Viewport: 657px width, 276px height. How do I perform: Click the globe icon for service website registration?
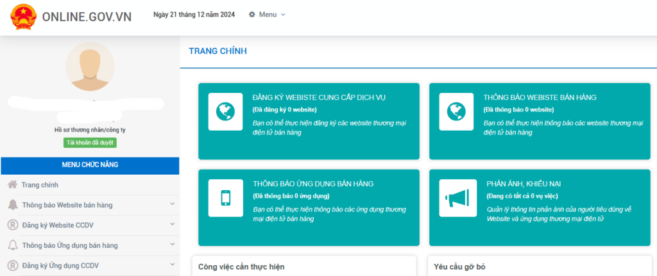tap(225, 111)
